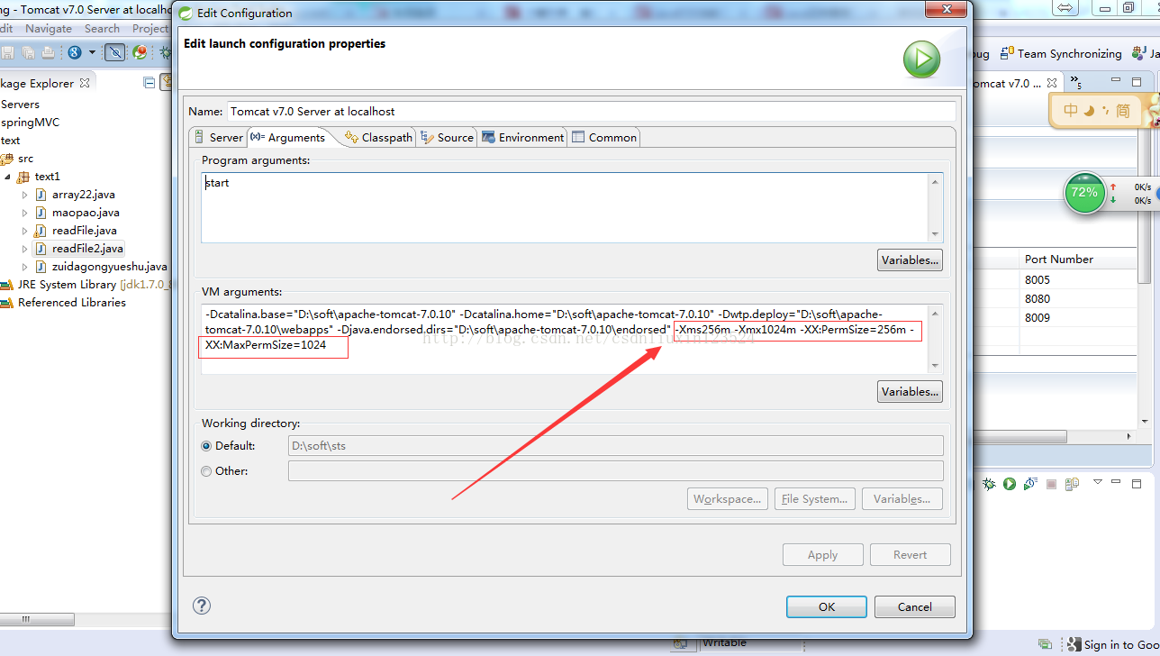
Task: Open the Search menu
Action: click(x=102, y=29)
